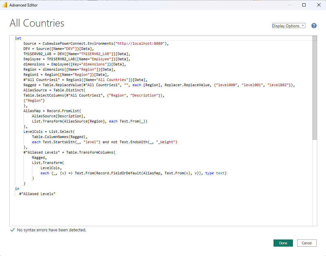Image resolution: width=326 pixels, height=256 pixels.
Task: Place cursor on the 'DEV = Source' line
Action: point(59,49)
